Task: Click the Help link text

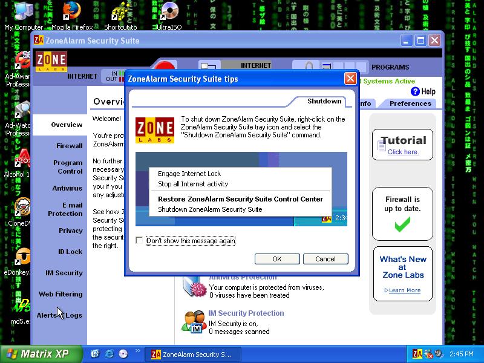Action: pos(428,92)
